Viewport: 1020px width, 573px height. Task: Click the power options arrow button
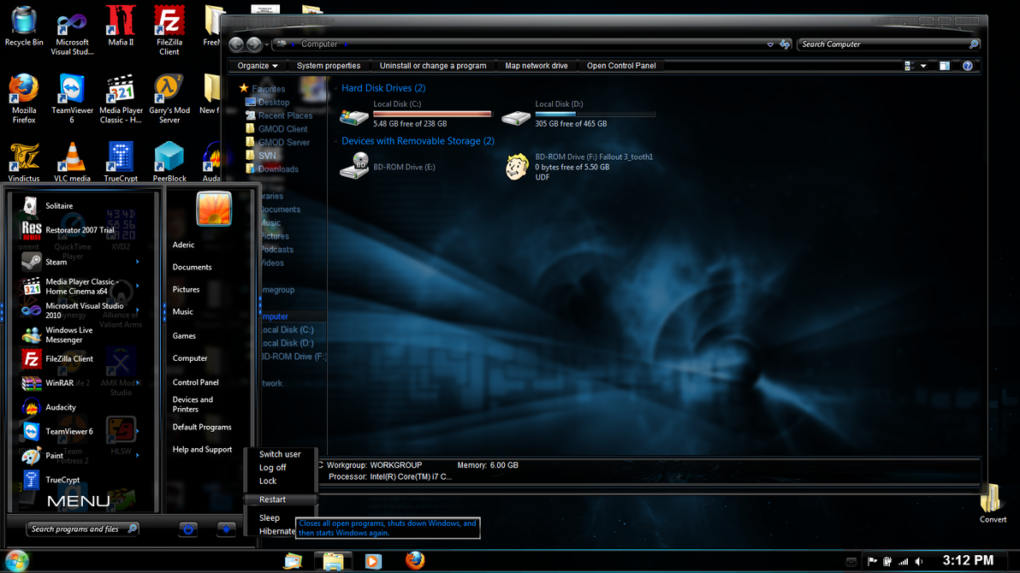click(x=226, y=529)
